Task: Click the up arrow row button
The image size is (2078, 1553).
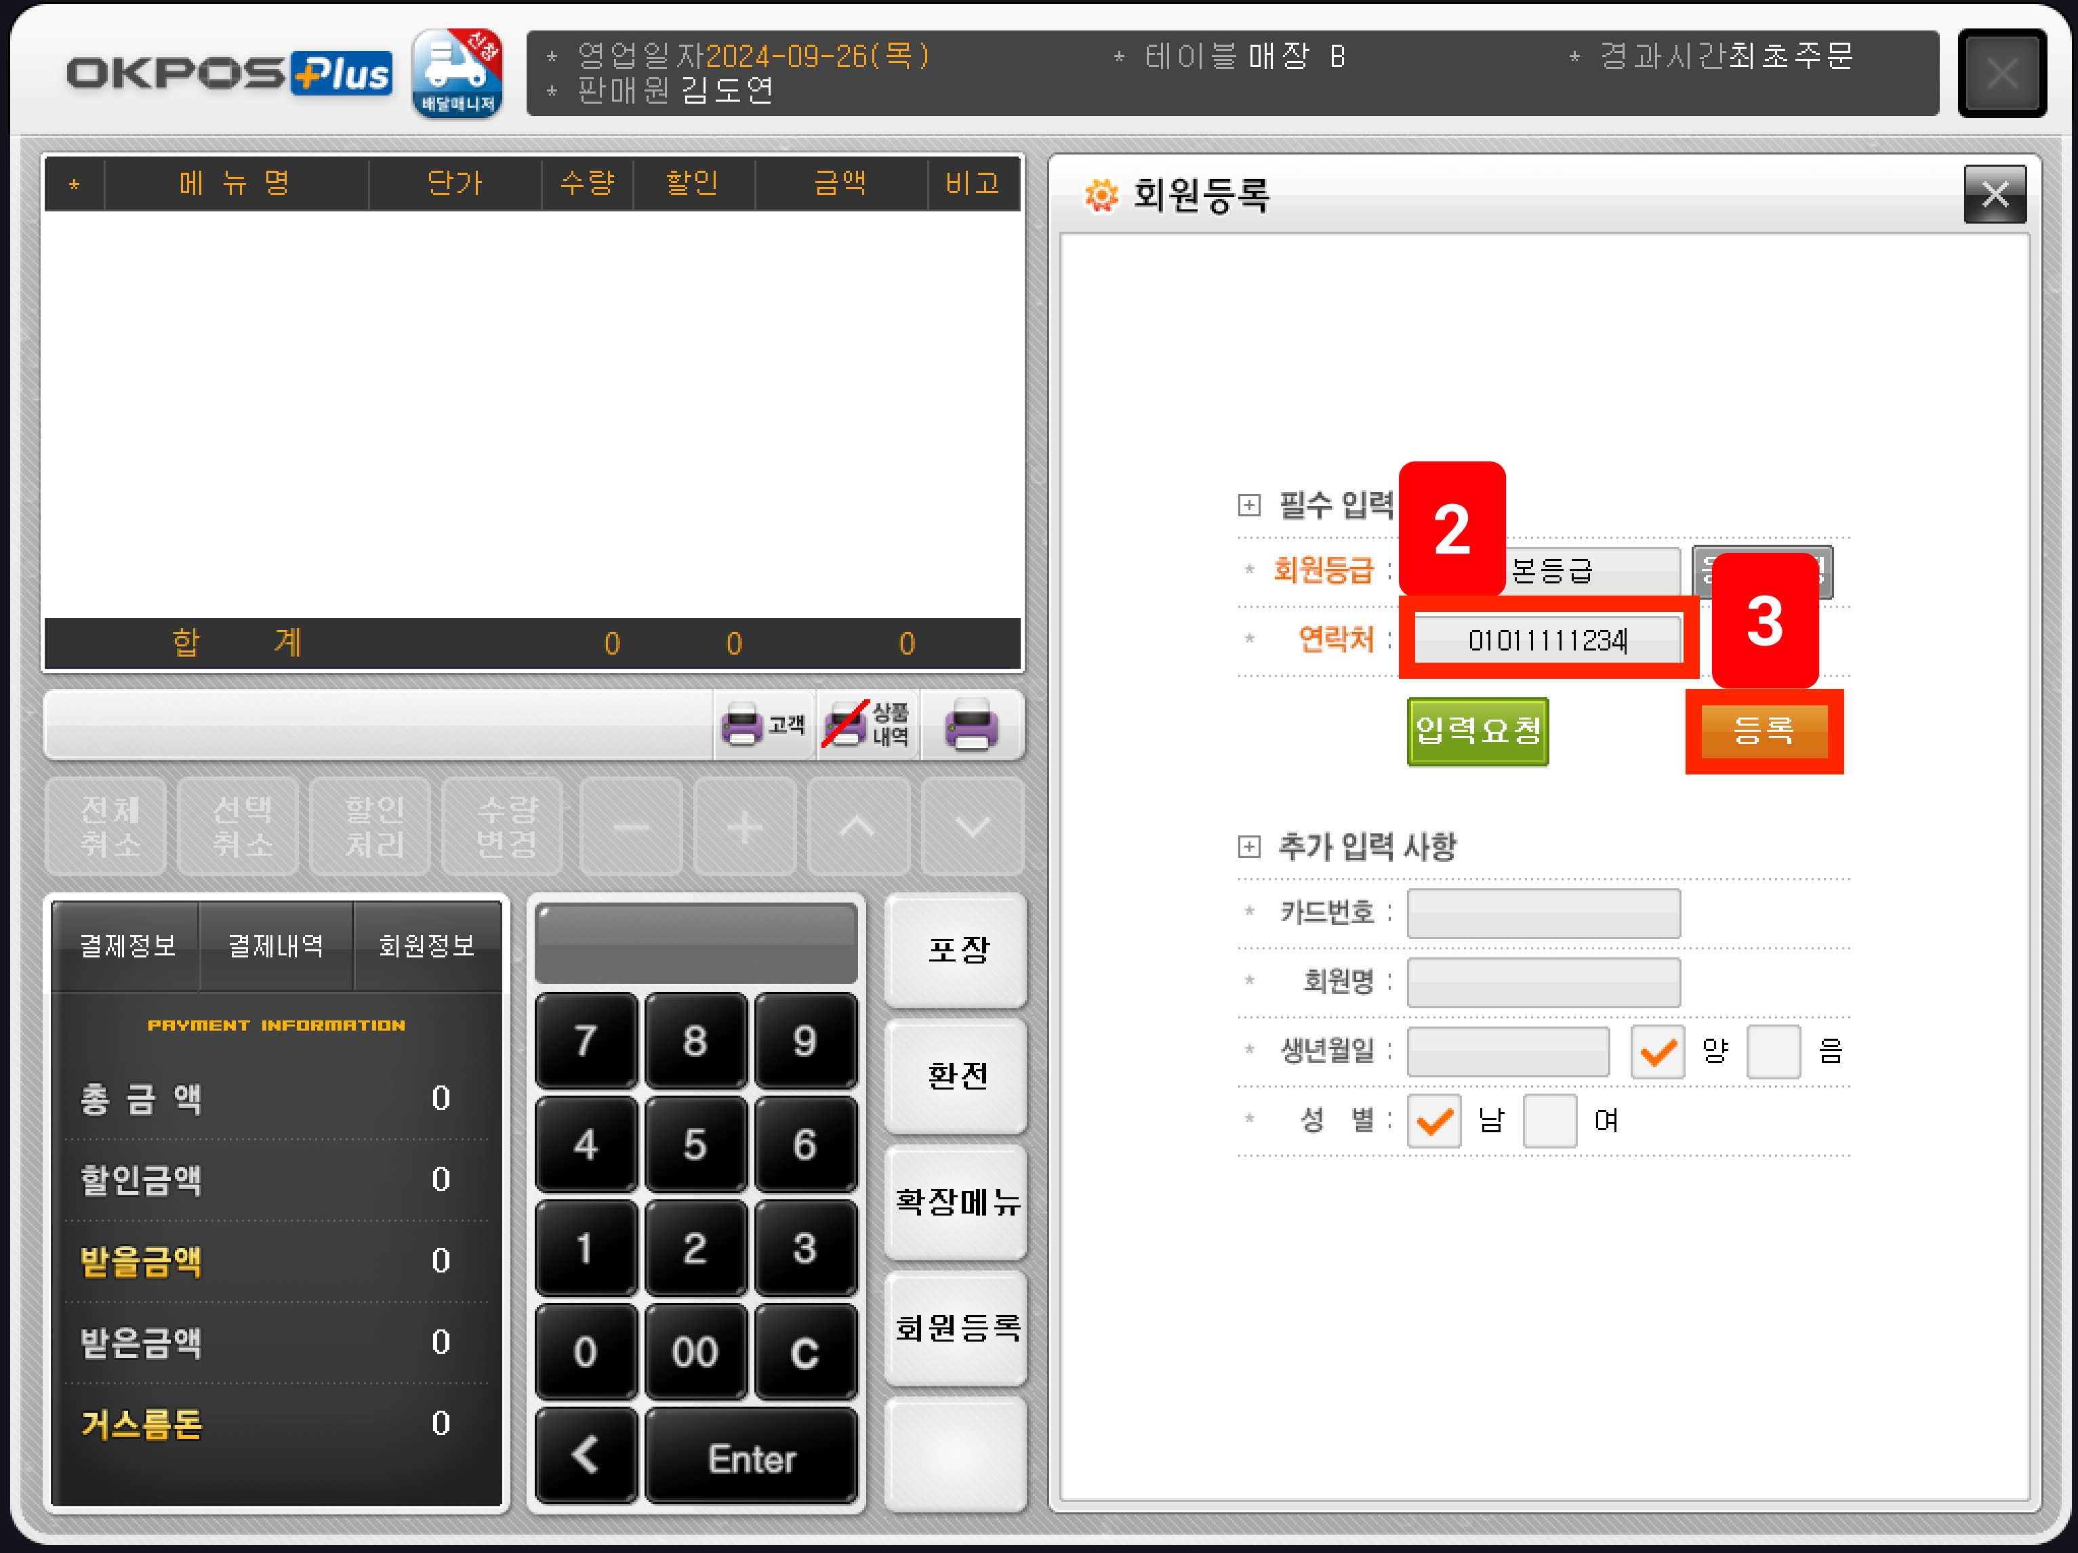Action: point(857,827)
